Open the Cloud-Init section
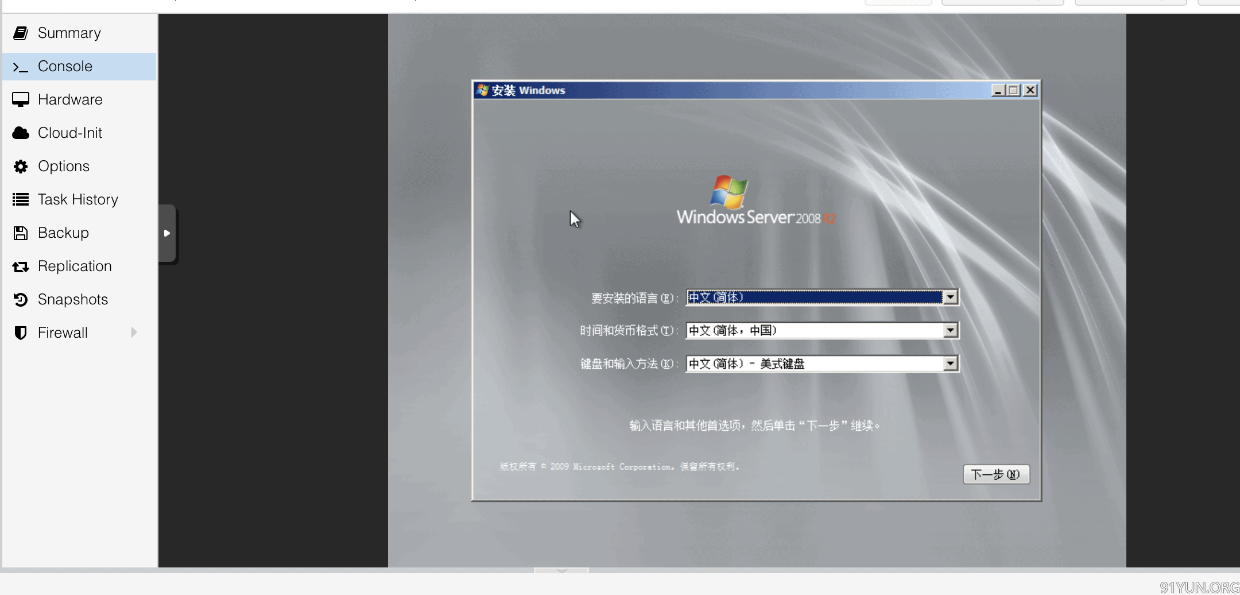The height and width of the screenshot is (595, 1240). click(79, 133)
